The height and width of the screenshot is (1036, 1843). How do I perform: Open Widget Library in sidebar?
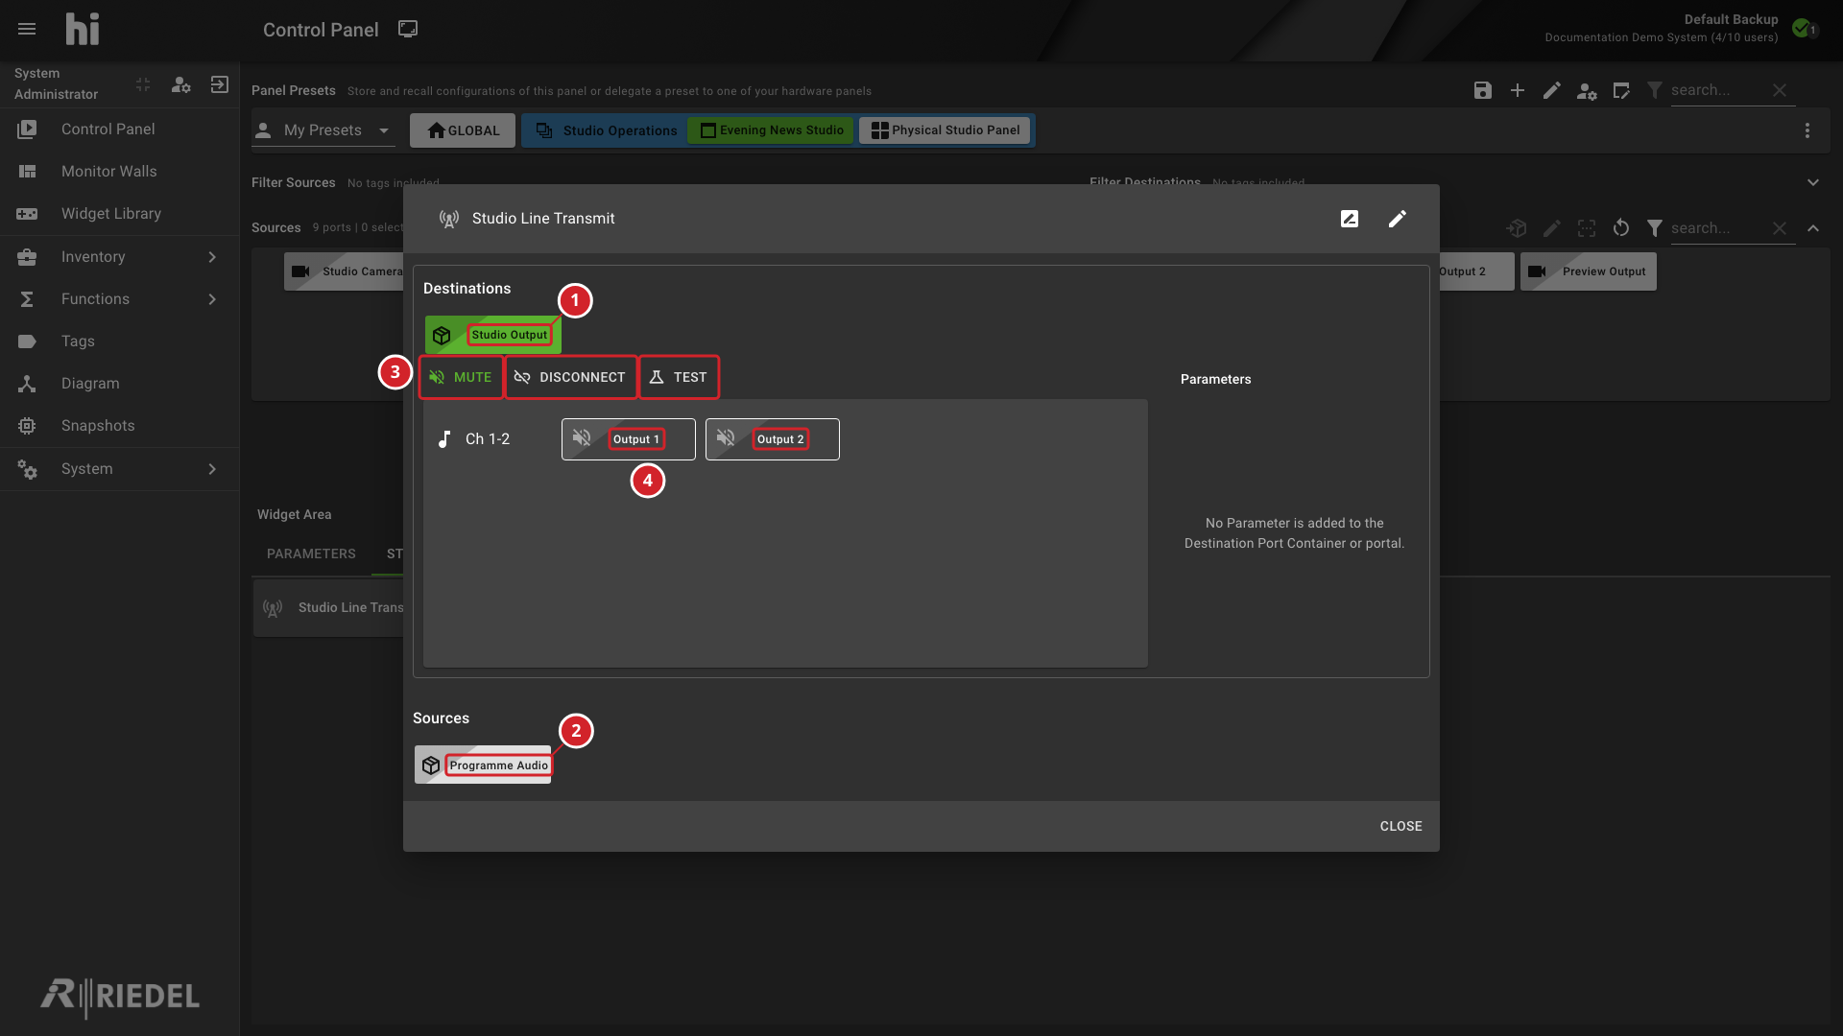pos(119,214)
